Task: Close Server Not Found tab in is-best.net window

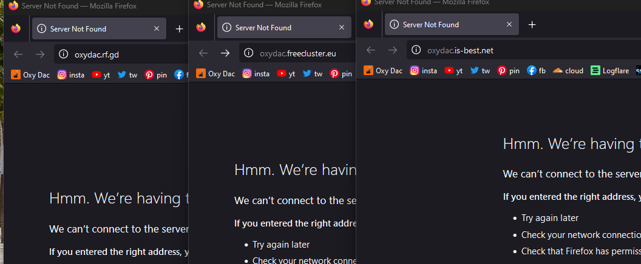Action: click(x=509, y=24)
